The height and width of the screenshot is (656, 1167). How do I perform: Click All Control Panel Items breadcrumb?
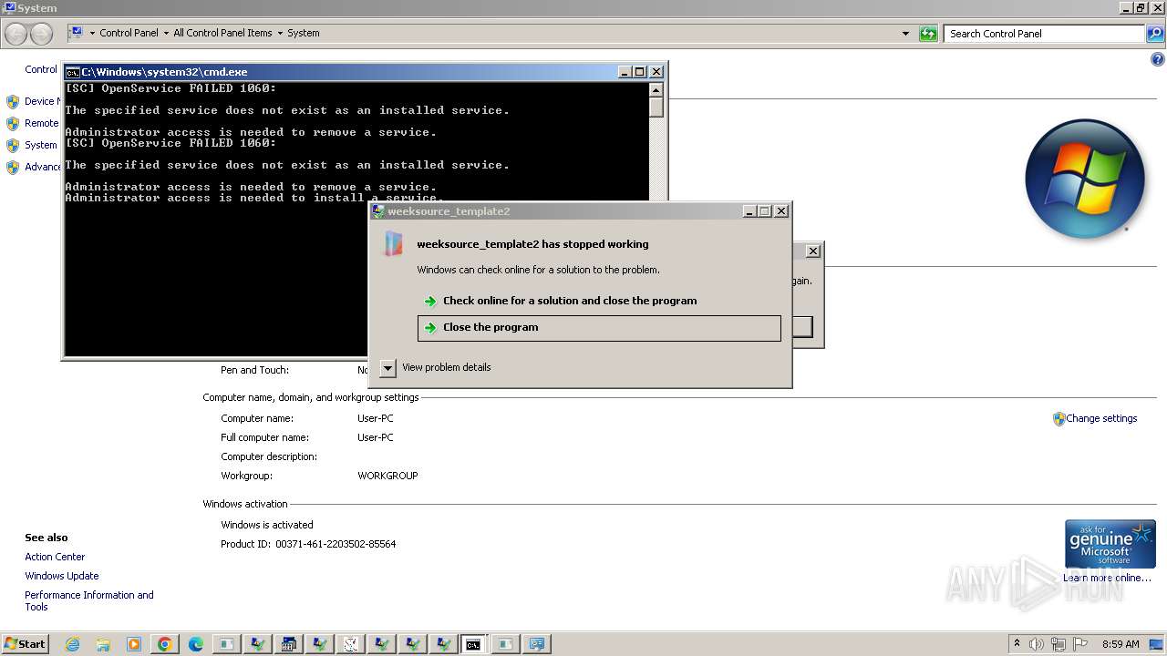pos(222,33)
